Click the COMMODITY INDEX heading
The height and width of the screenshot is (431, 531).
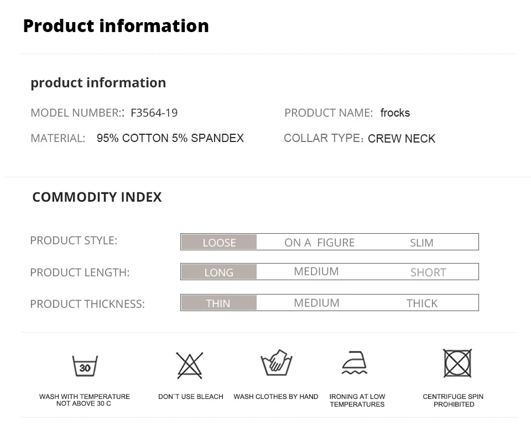coord(97,197)
